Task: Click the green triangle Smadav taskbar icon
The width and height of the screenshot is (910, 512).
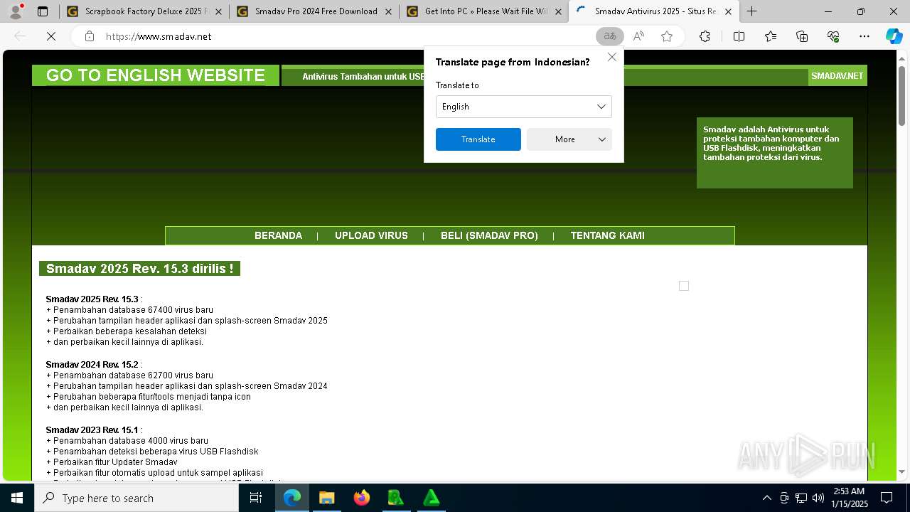Action: coord(431,498)
